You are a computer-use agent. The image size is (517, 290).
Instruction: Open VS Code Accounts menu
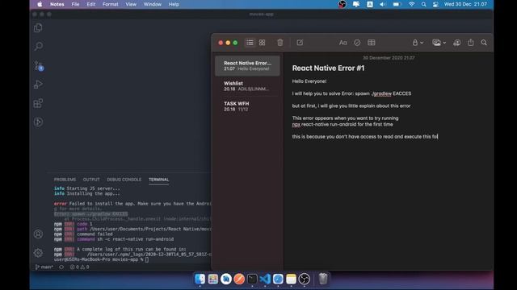(x=38, y=234)
